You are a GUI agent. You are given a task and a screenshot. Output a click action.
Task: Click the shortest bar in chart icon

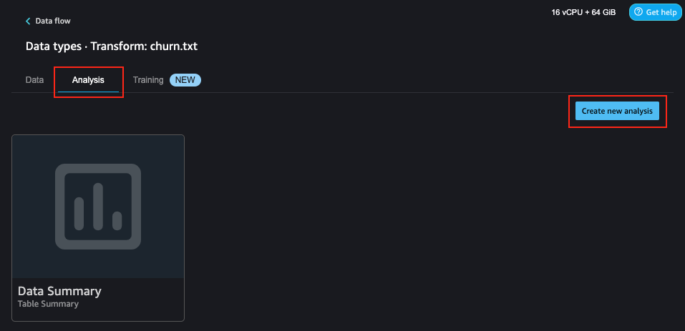click(x=117, y=221)
